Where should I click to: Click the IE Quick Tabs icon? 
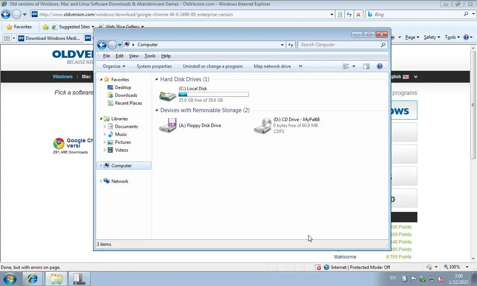pos(7,38)
